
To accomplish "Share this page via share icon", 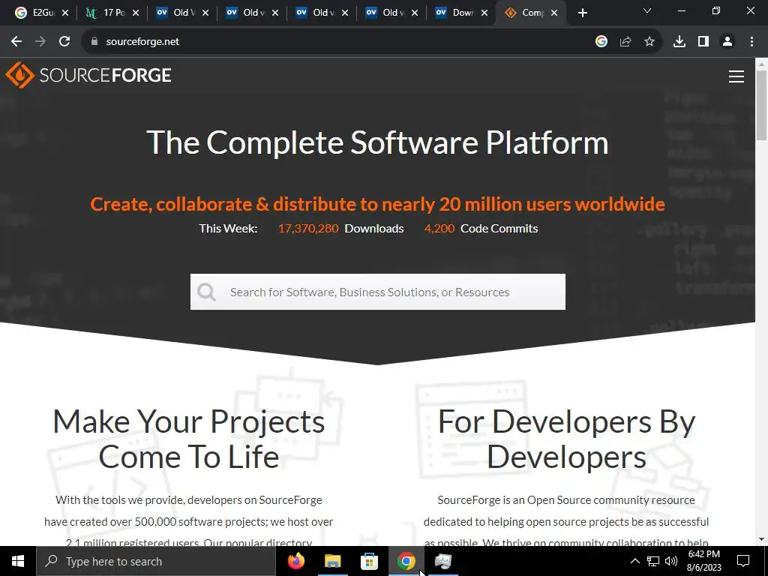I will [625, 42].
